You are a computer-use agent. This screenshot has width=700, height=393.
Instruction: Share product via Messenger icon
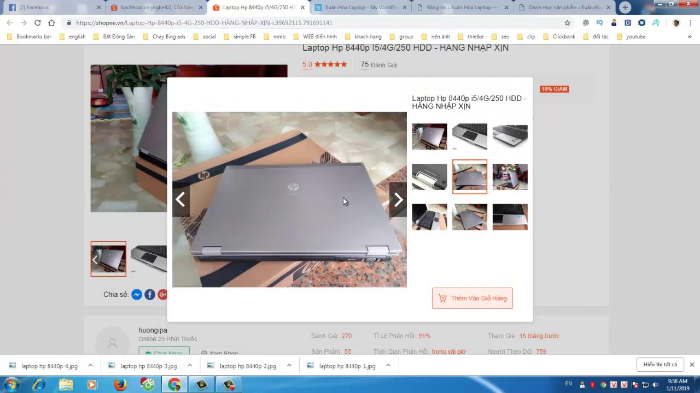pyautogui.click(x=137, y=294)
